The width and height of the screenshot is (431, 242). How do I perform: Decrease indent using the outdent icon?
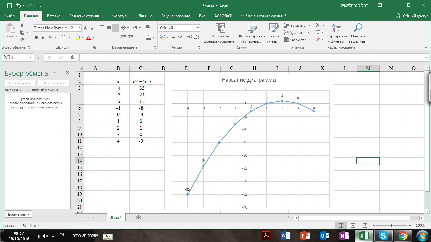pos(124,37)
